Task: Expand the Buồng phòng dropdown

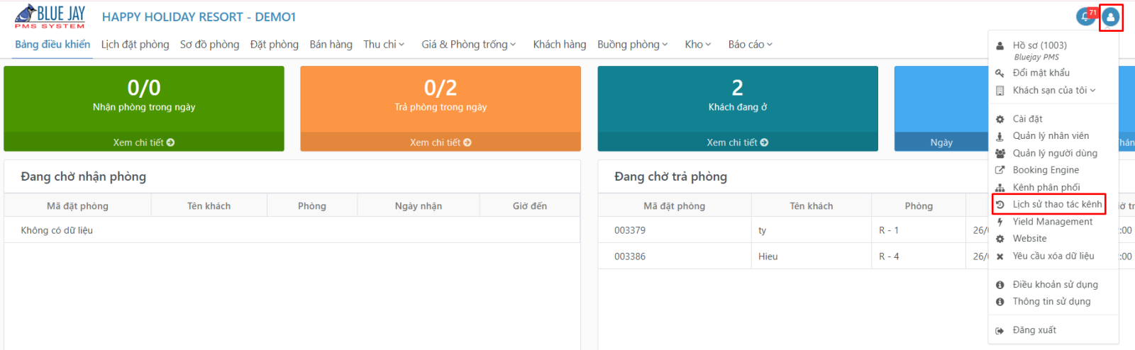Action: pyautogui.click(x=633, y=44)
